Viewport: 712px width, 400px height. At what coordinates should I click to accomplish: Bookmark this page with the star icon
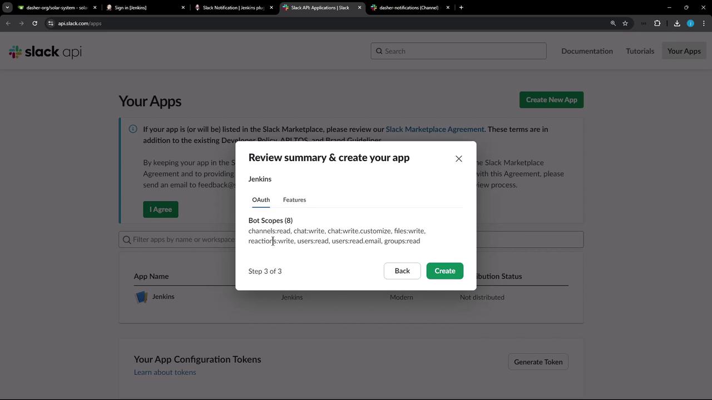625,23
